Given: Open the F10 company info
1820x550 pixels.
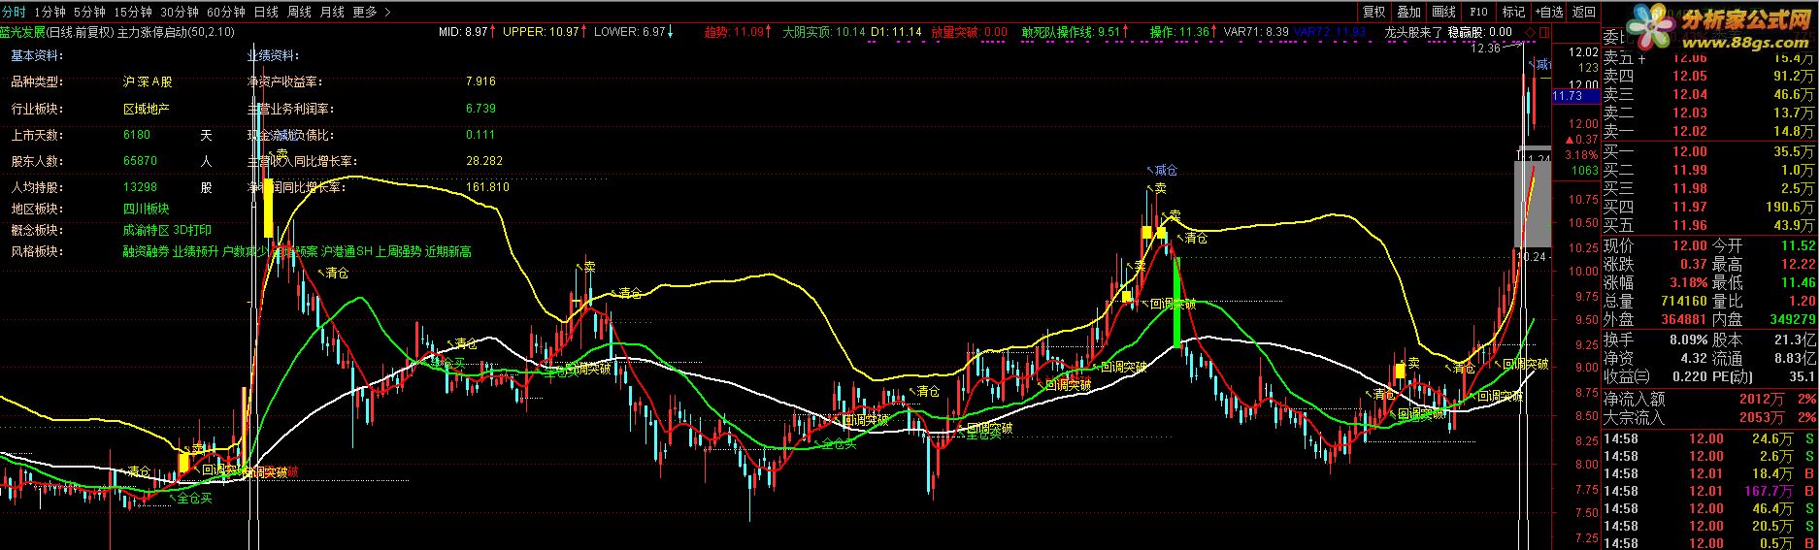Looking at the screenshot, I should tap(1478, 12).
